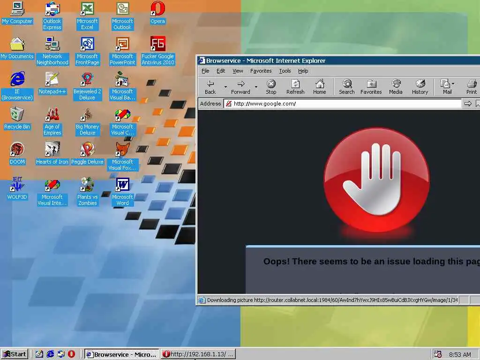Open the File menu in Internet Explorer
Viewport: 480px width, 360px height.
point(205,71)
